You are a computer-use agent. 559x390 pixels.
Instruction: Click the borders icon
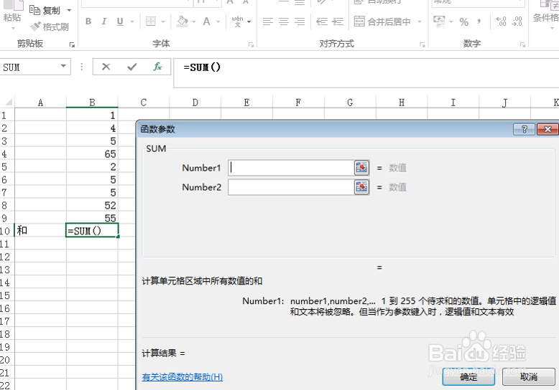coord(151,22)
